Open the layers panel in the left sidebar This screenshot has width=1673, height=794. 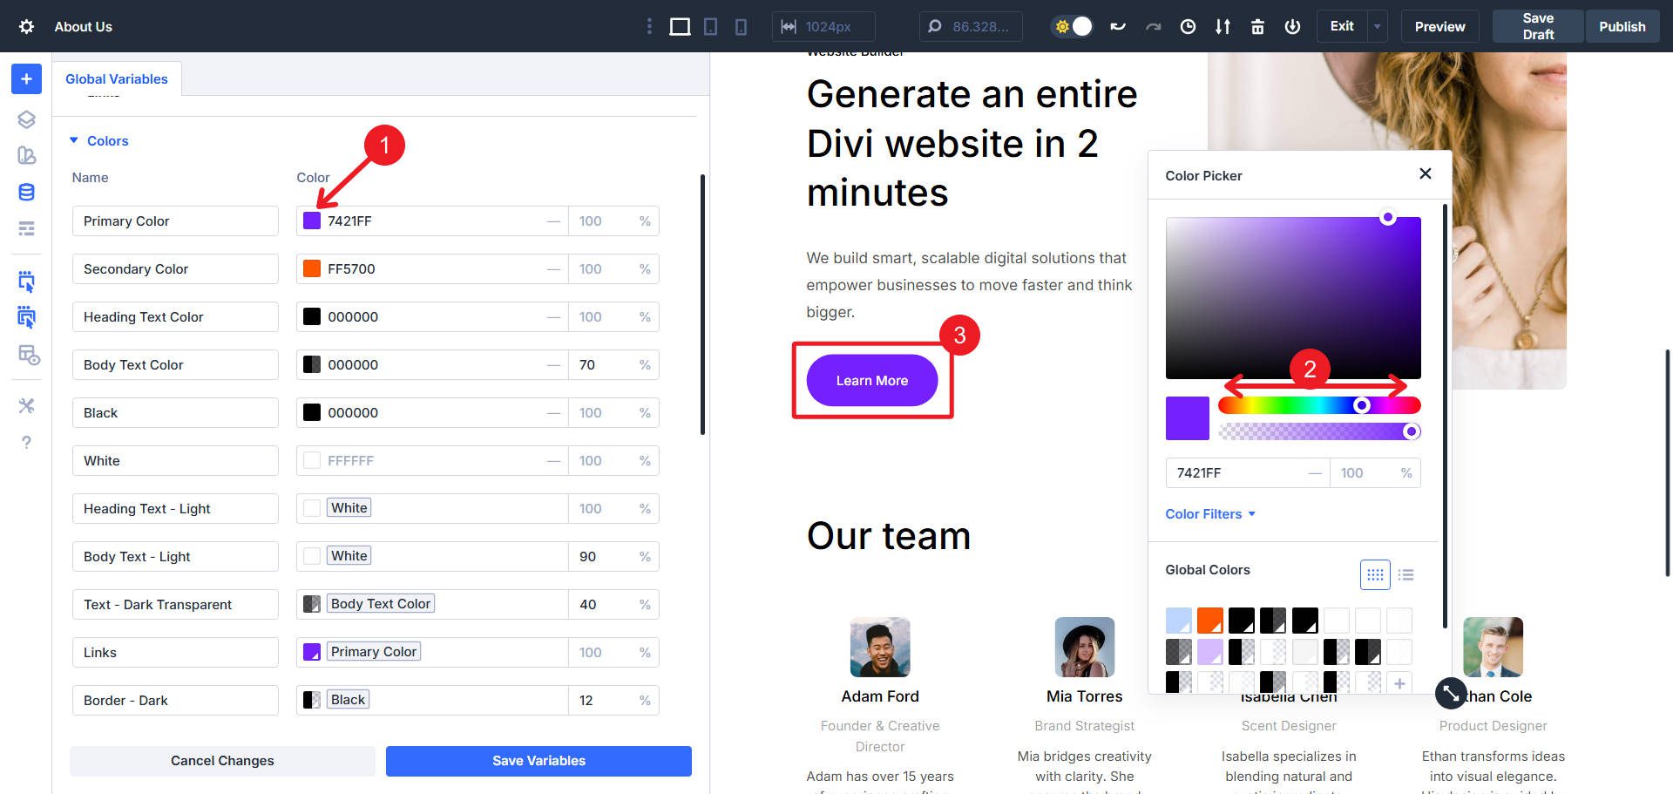[x=26, y=119]
